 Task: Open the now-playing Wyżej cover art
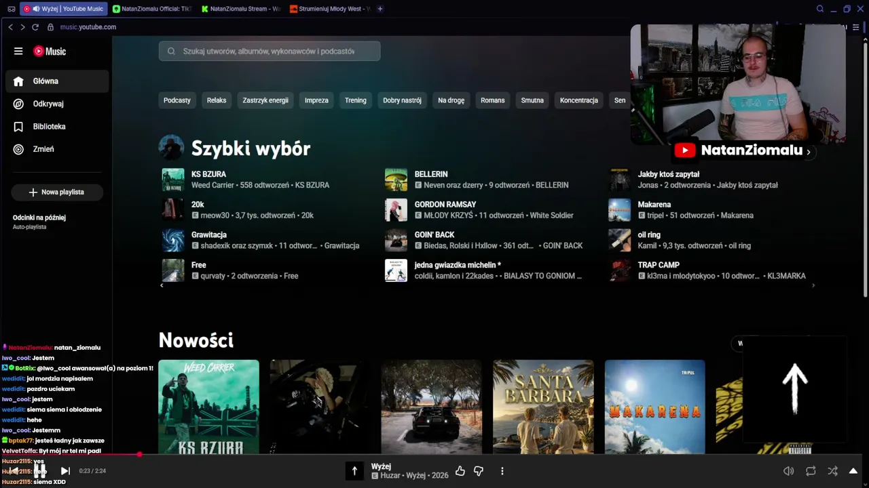click(354, 471)
